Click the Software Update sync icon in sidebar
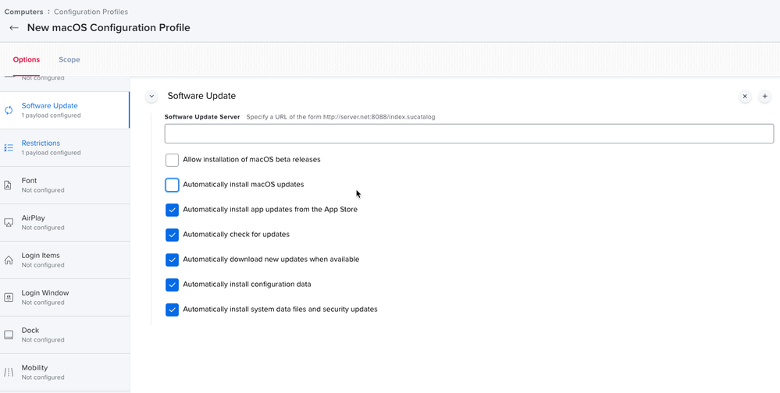The height and width of the screenshot is (393, 780). click(9, 110)
